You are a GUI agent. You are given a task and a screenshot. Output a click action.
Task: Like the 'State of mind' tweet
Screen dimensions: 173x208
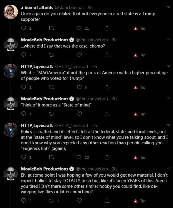79,114
